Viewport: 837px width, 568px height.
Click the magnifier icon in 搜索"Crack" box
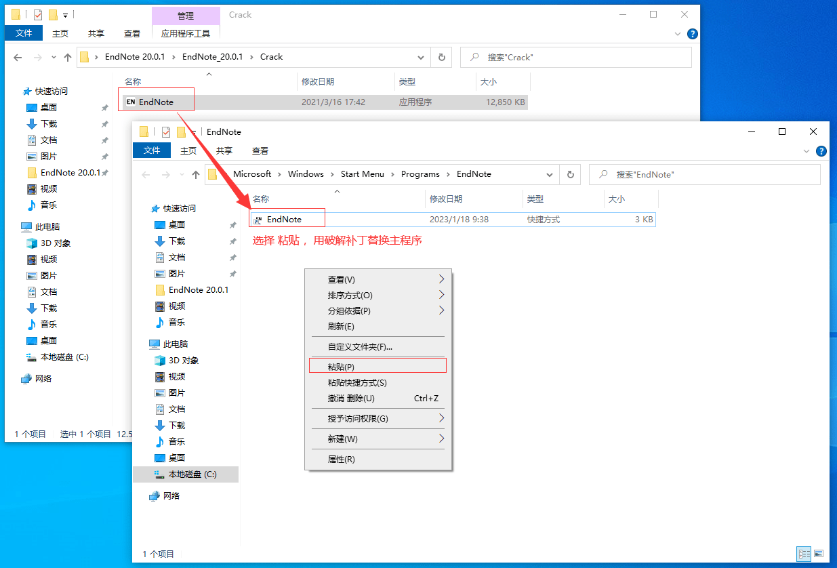pos(474,58)
